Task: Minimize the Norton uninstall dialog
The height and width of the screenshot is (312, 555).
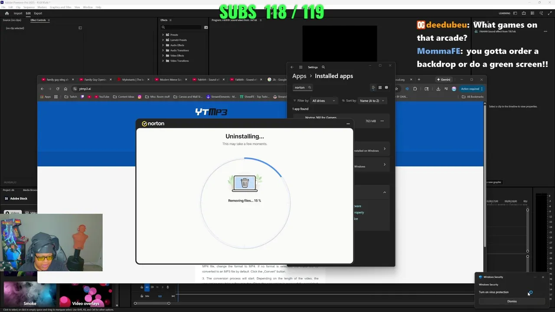Action: click(348, 124)
